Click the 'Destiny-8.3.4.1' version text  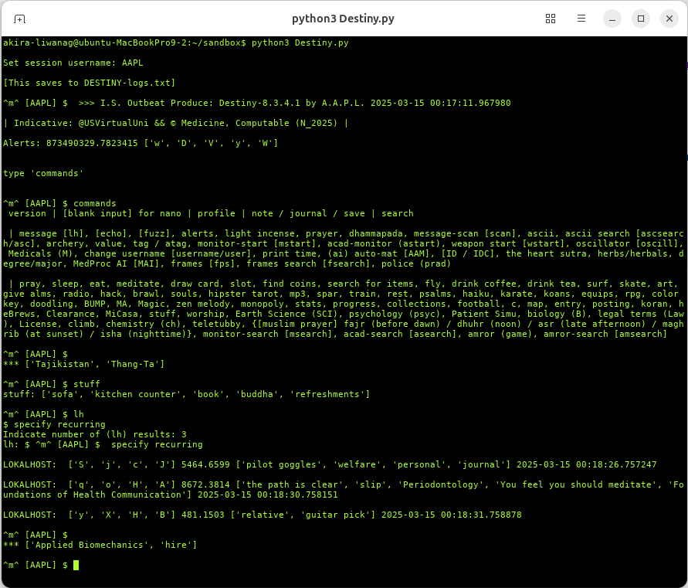click(259, 104)
